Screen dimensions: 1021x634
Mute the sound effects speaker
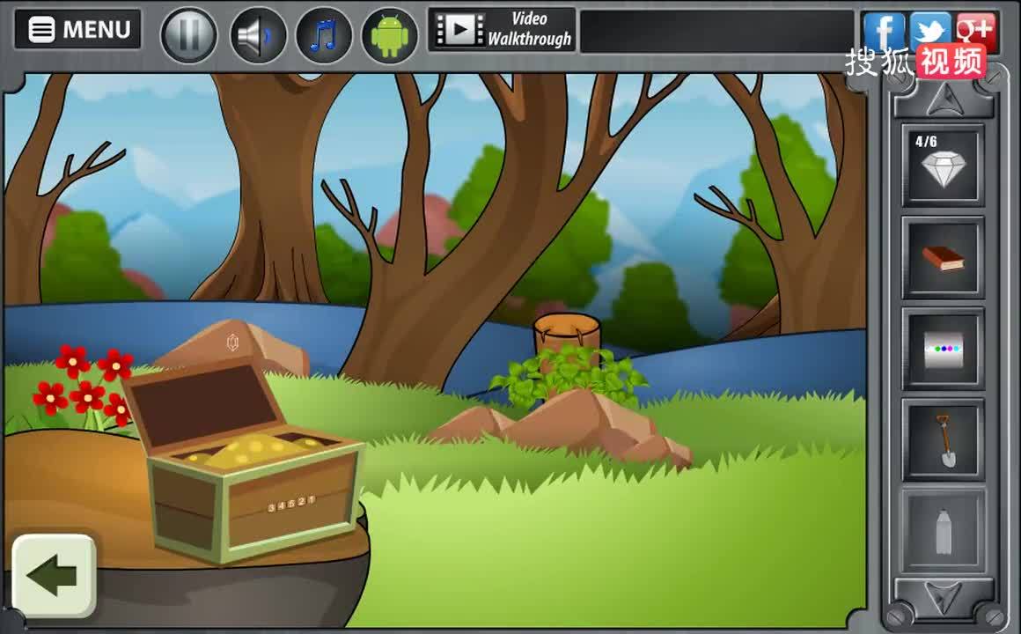point(258,35)
